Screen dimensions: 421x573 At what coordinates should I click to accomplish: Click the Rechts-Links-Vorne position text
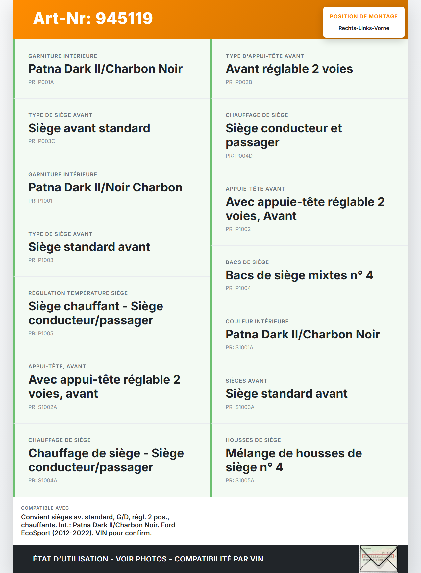coord(364,28)
